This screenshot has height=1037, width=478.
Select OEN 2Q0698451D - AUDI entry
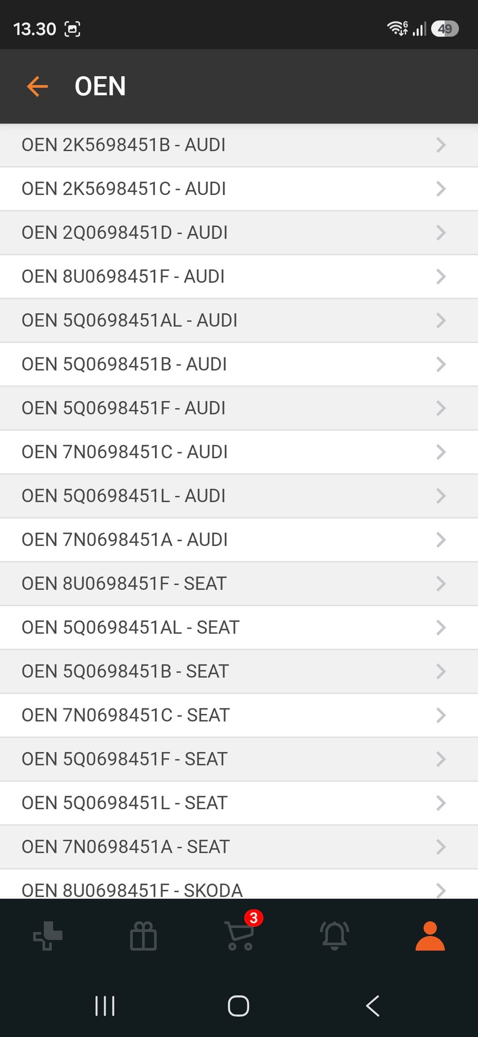[x=239, y=233]
